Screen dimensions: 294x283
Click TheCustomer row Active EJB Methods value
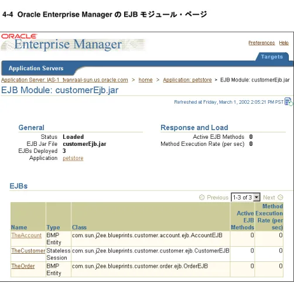252,251
